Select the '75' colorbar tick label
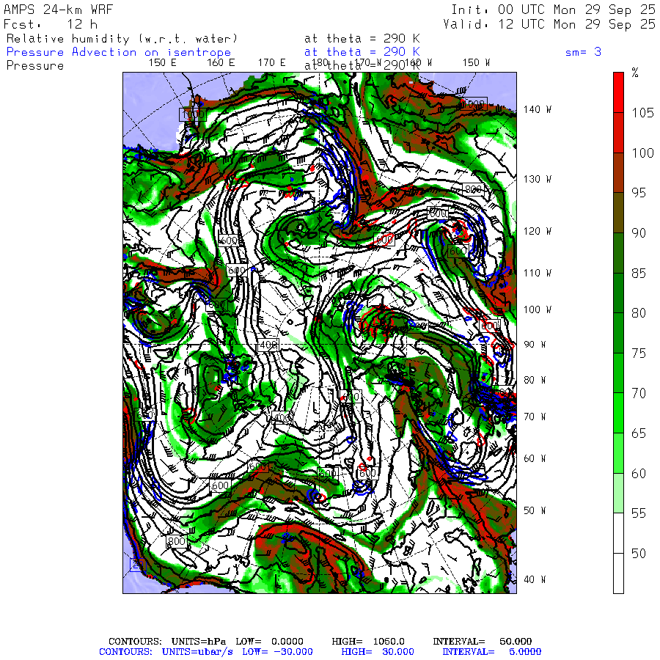Viewport: 660px width, 660px height. click(639, 353)
